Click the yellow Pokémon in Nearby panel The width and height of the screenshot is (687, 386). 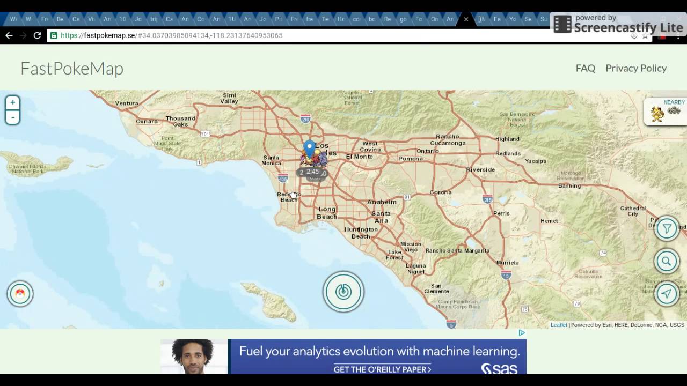click(x=657, y=114)
